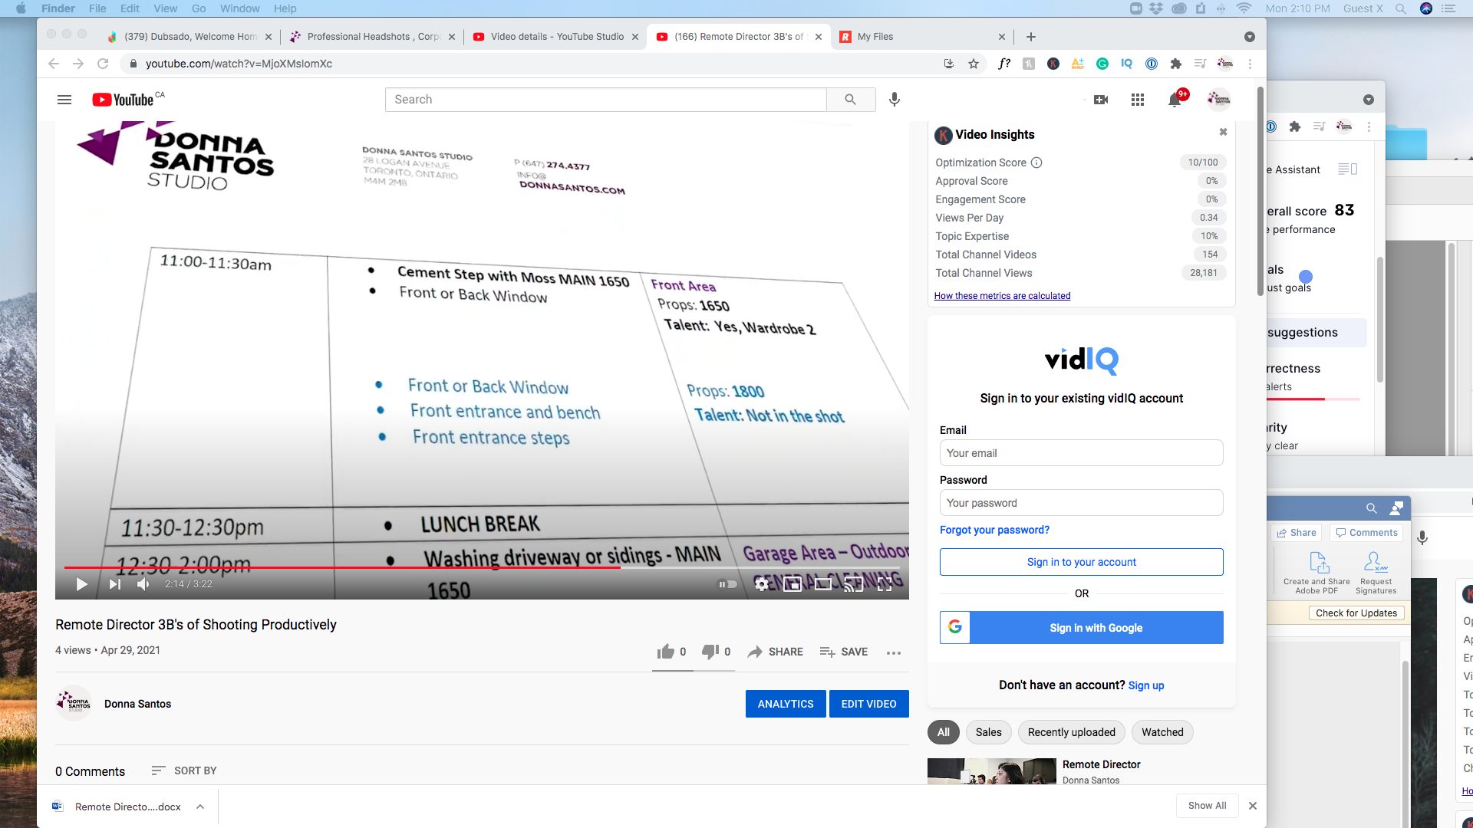This screenshot has height=828, width=1473.
Task: Switch to Video details YouTube Studio tab
Action: [555, 36]
